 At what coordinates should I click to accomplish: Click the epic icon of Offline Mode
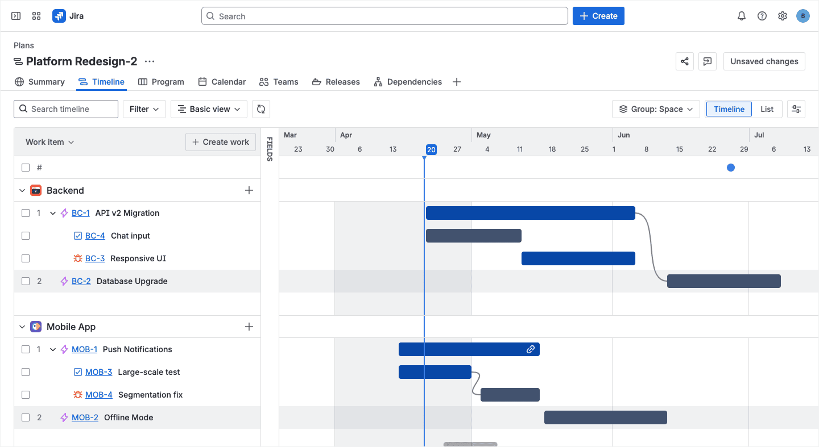(64, 417)
